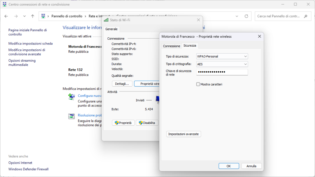Click the search magnifier icon

click(x=305, y=16)
